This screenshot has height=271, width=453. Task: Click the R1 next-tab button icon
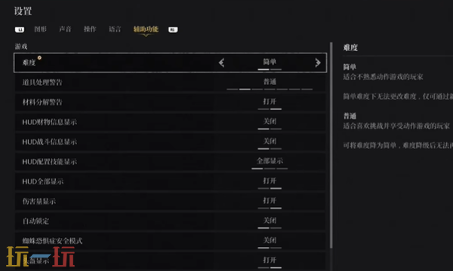coord(173,29)
